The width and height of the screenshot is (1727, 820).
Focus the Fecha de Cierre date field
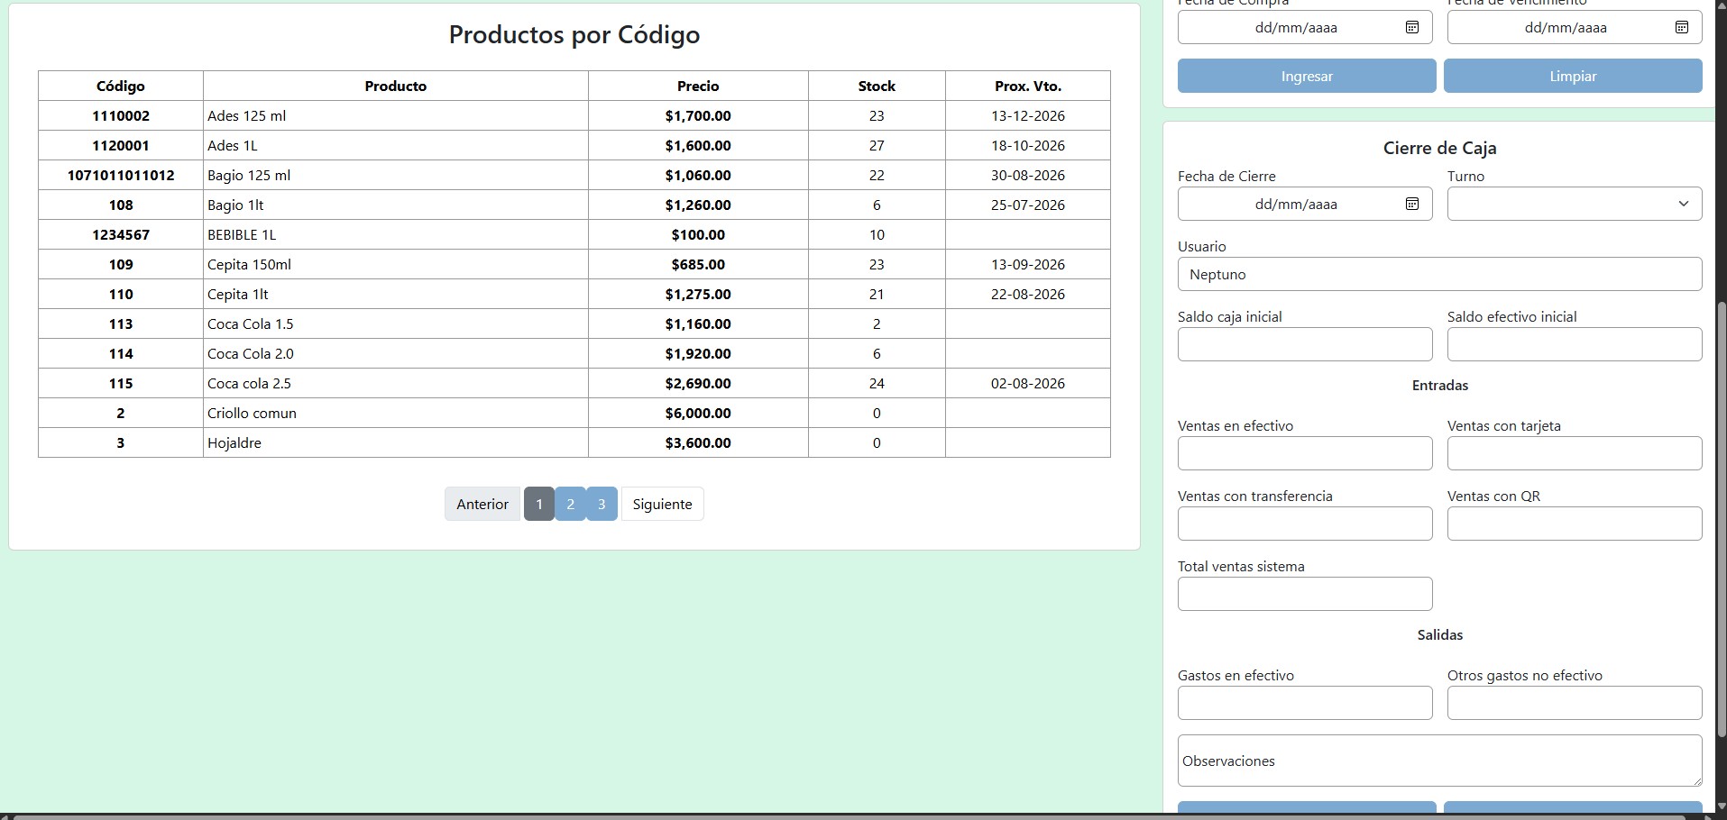pos(1305,204)
